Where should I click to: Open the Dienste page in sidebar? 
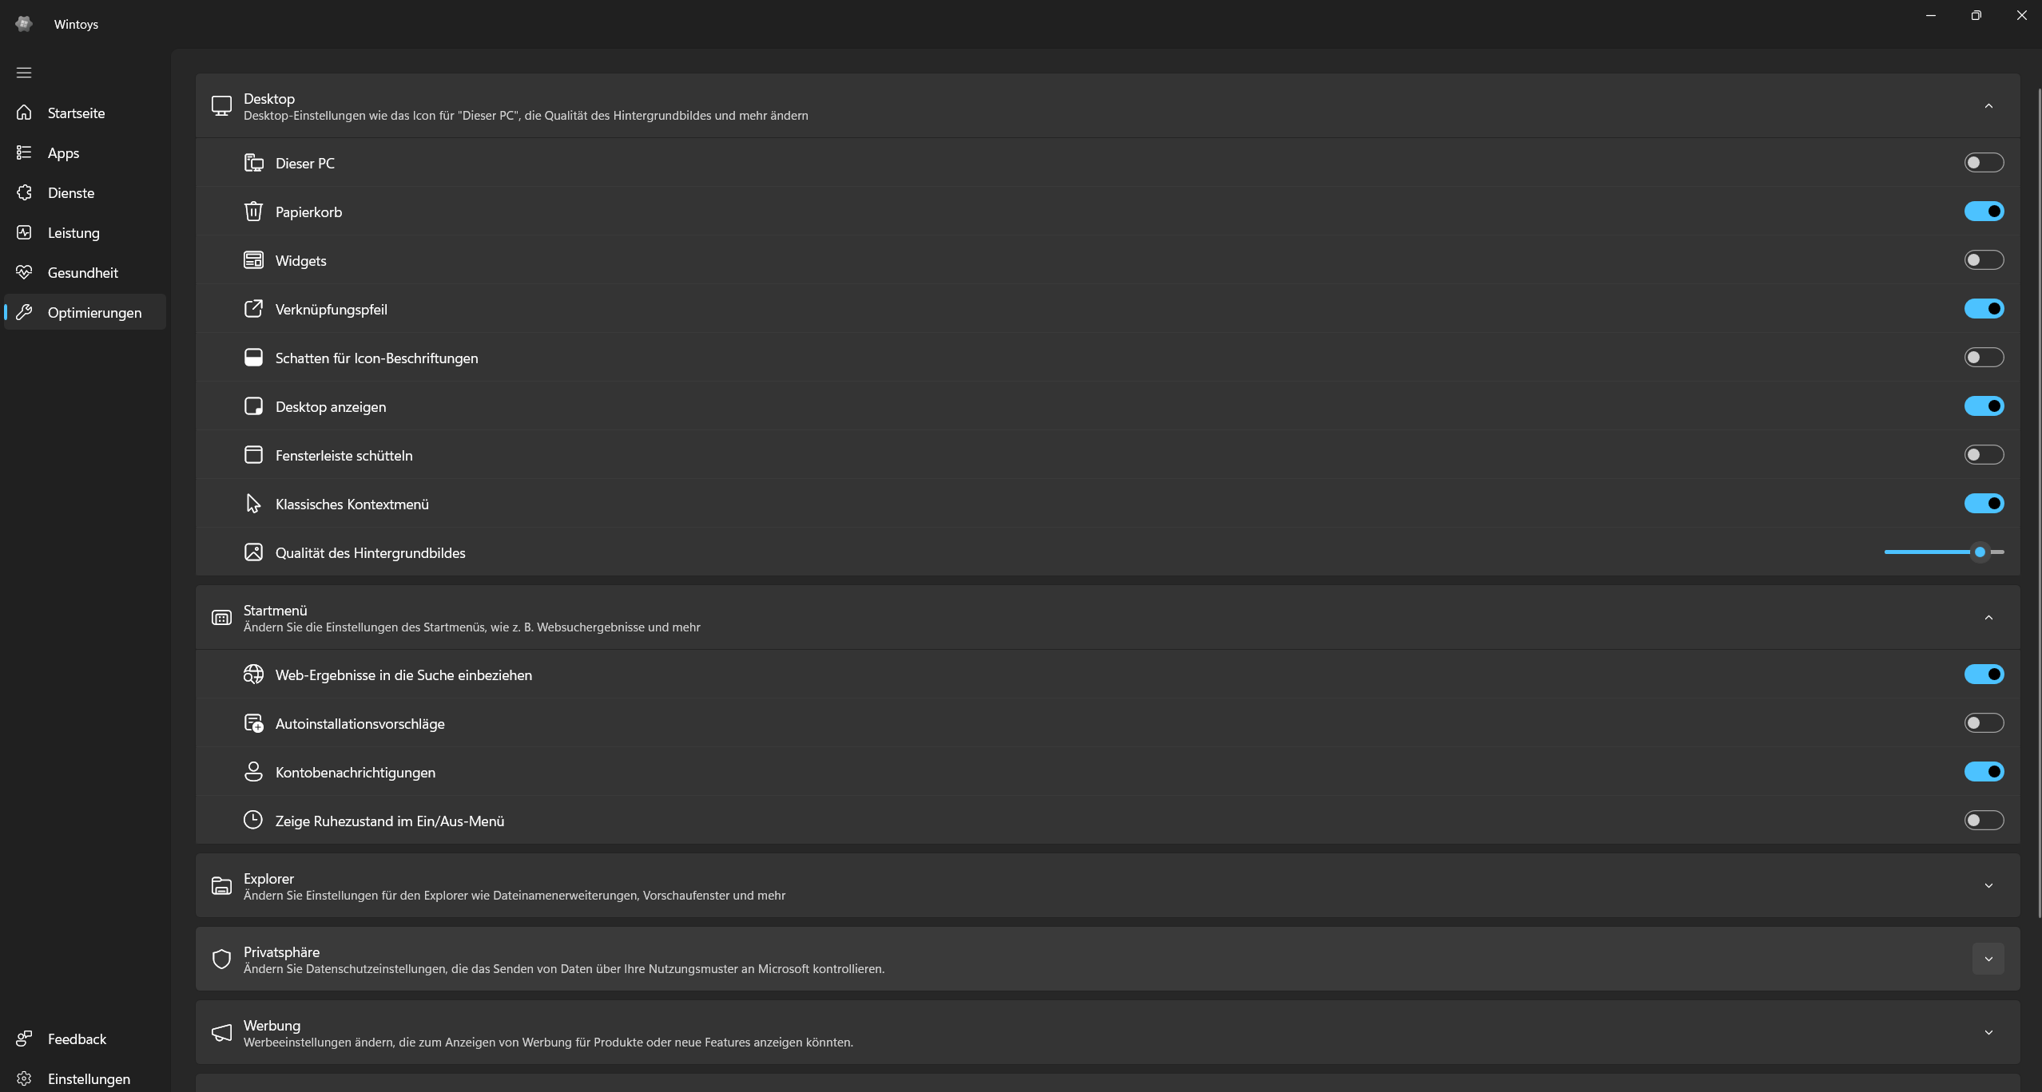(x=71, y=193)
